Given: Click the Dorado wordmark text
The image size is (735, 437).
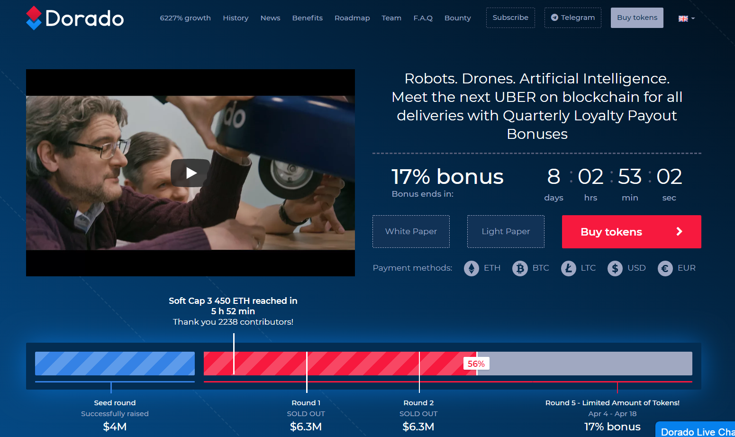Looking at the screenshot, I should pyautogui.click(x=84, y=18).
